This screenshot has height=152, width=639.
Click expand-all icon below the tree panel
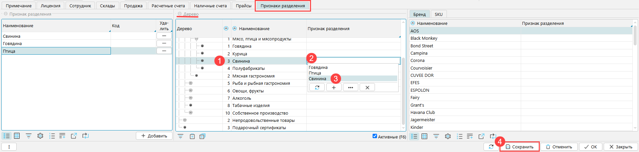(202, 136)
